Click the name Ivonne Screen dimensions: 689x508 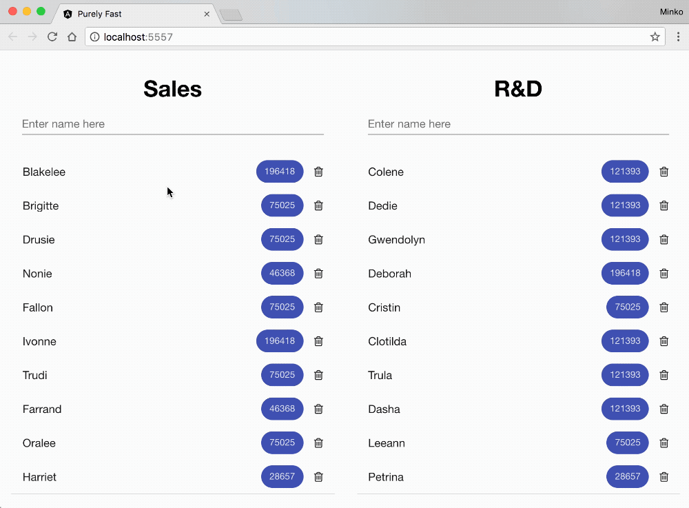[39, 341]
